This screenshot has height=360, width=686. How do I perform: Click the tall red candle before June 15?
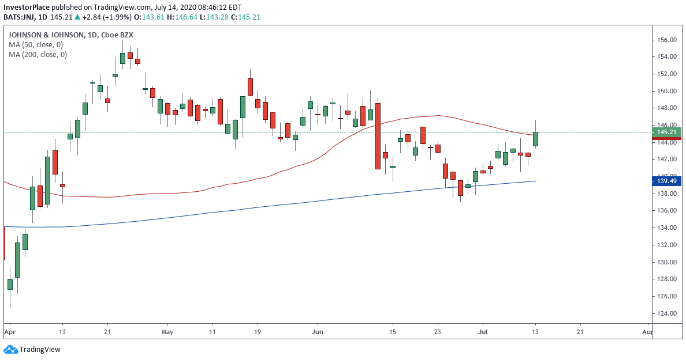(x=378, y=136)
